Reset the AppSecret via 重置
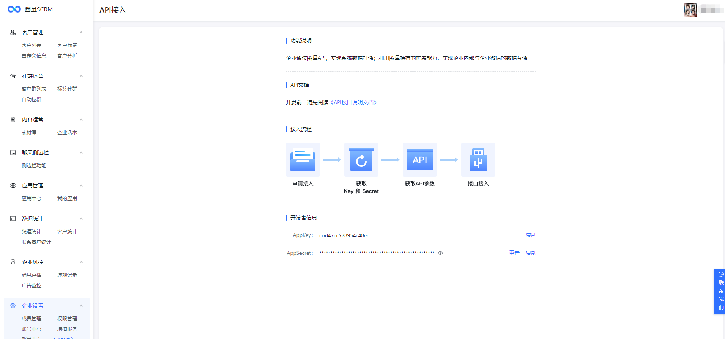Screen dimensions: 725x339 click(514, 253)
